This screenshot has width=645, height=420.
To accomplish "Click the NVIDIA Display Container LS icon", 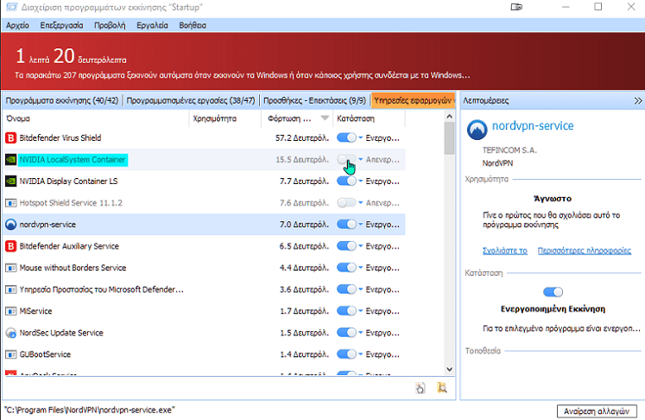I will 10,181.
